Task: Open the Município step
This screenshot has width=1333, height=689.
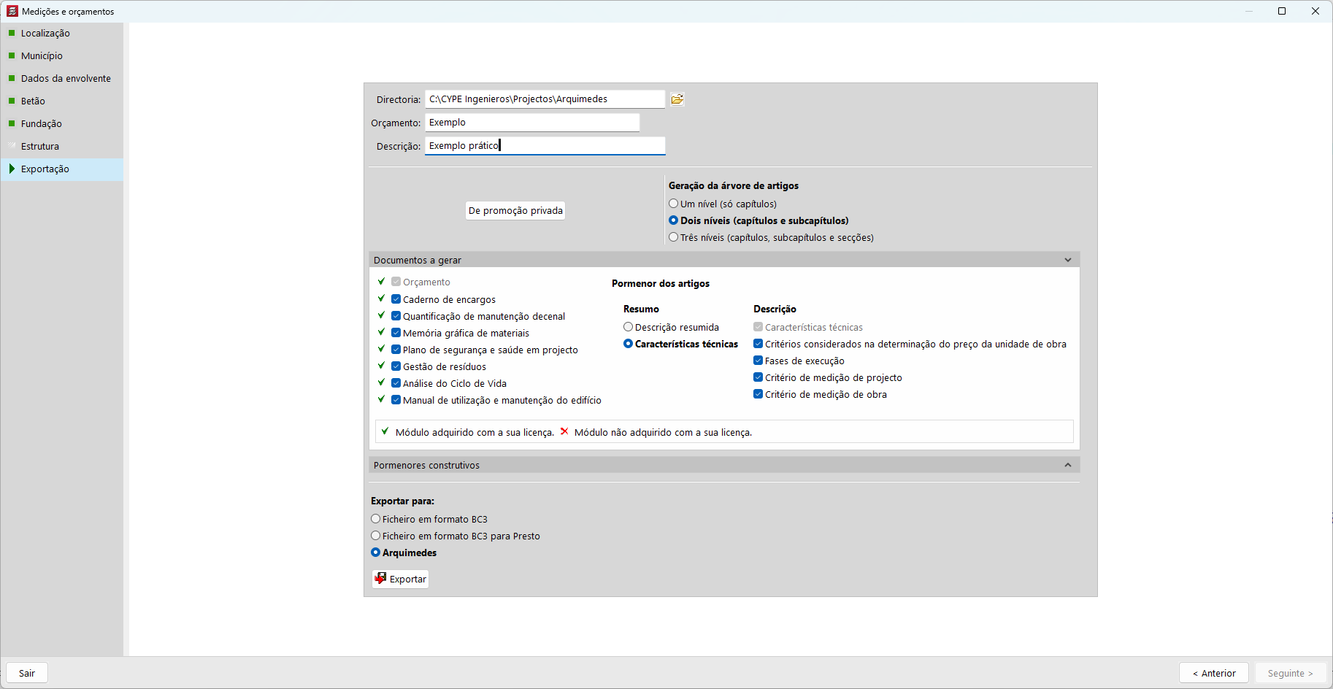Action: (x=62, y=55)
